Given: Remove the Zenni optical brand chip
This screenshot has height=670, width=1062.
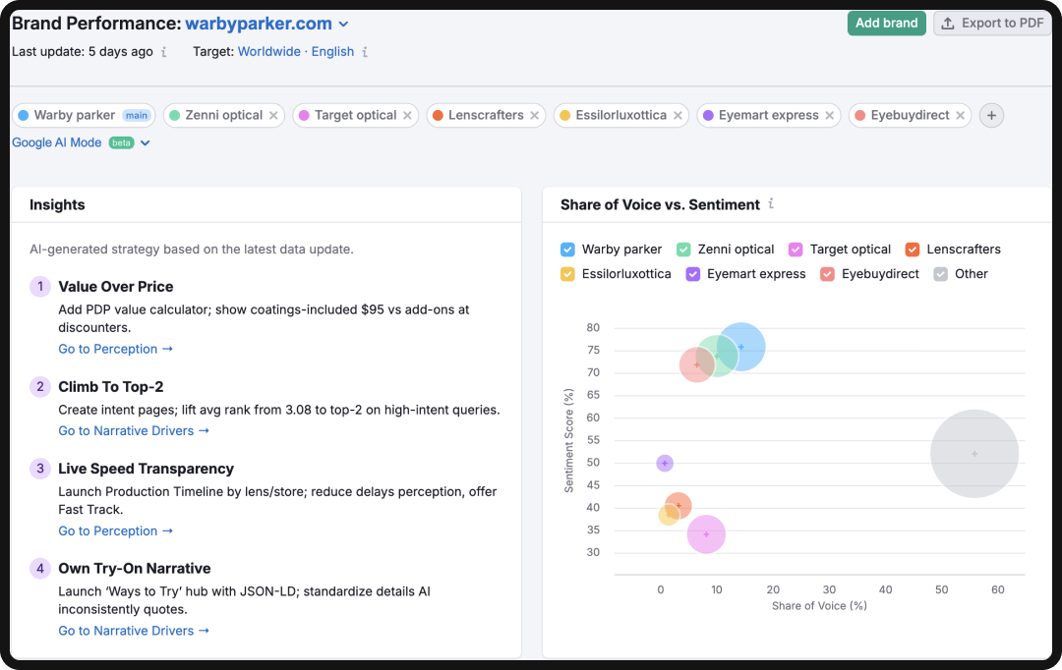Looking at the screenshot, I should click(x=274, y=115).
